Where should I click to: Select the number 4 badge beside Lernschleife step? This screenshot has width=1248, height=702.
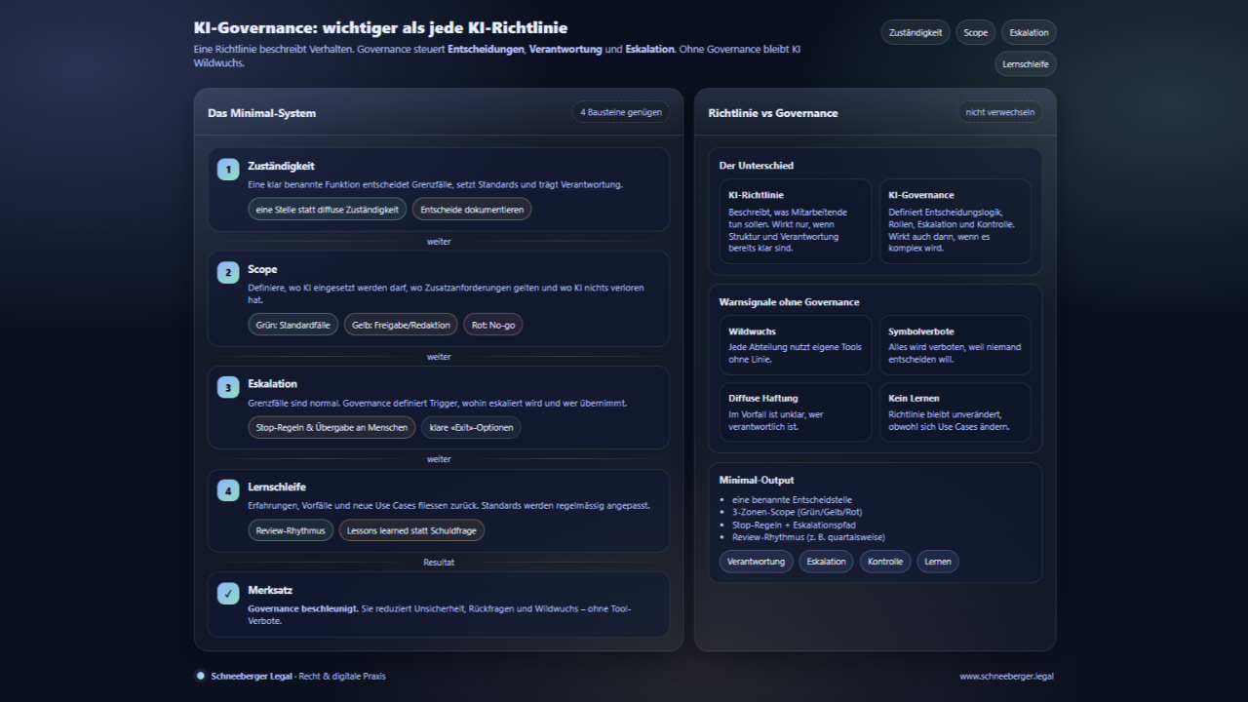coord(228,491)
